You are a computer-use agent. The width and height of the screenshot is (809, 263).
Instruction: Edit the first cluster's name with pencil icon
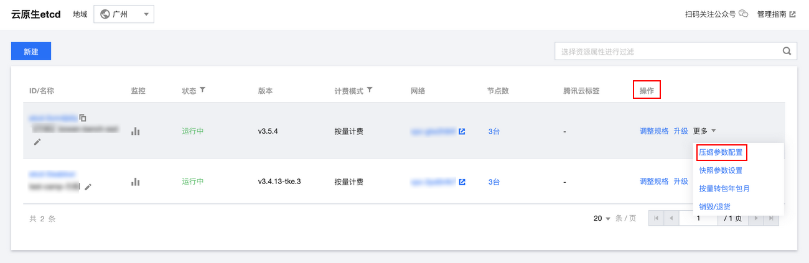click(x=37, y=142)
